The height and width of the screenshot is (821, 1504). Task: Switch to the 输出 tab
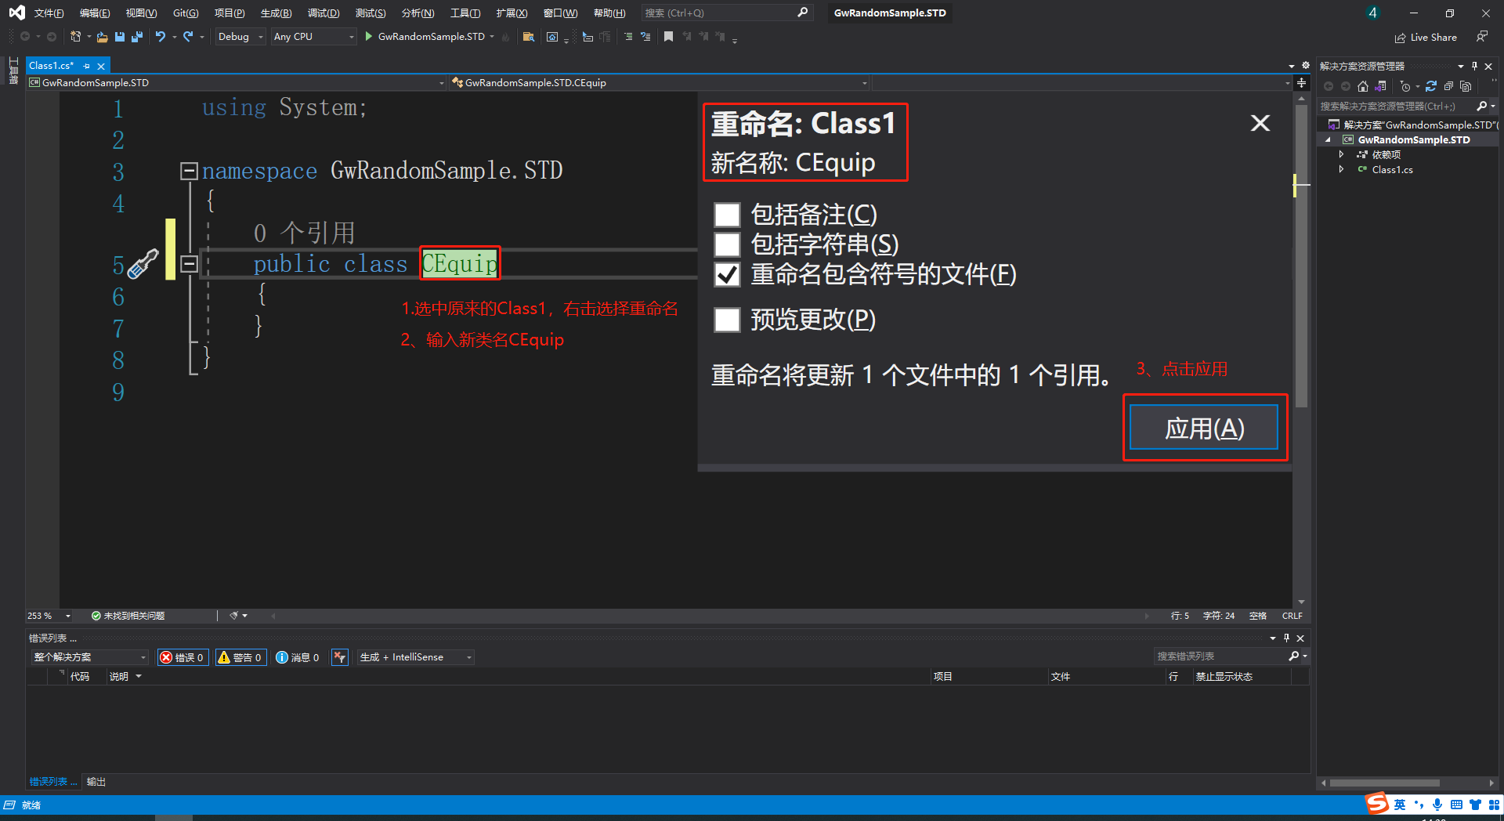(x=96, y=782)
